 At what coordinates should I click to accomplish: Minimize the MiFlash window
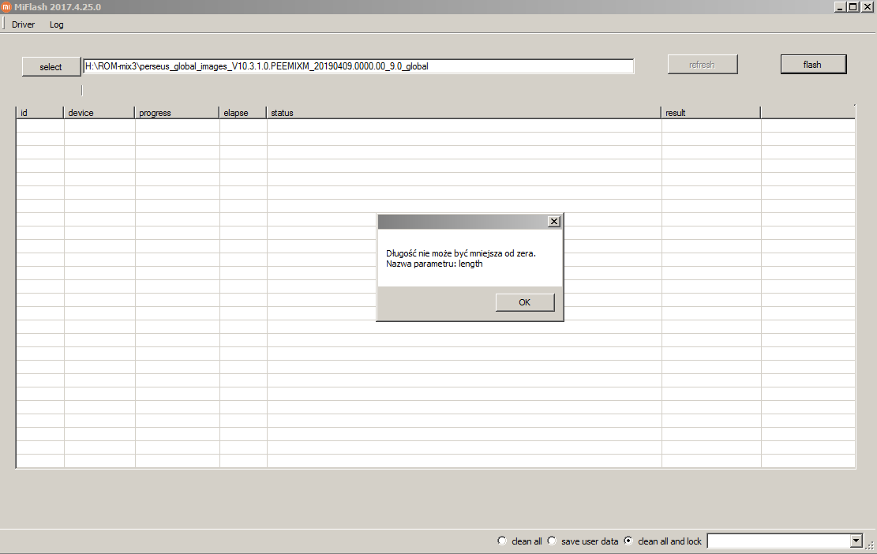[840, 7]
